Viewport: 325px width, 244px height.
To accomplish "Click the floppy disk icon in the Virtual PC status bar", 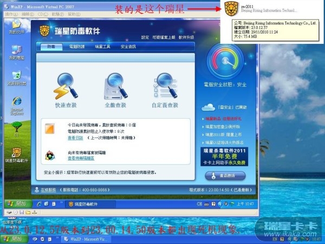I will (22, 212).
